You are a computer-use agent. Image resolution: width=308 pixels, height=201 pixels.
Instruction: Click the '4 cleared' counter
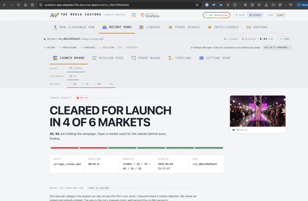231,39
